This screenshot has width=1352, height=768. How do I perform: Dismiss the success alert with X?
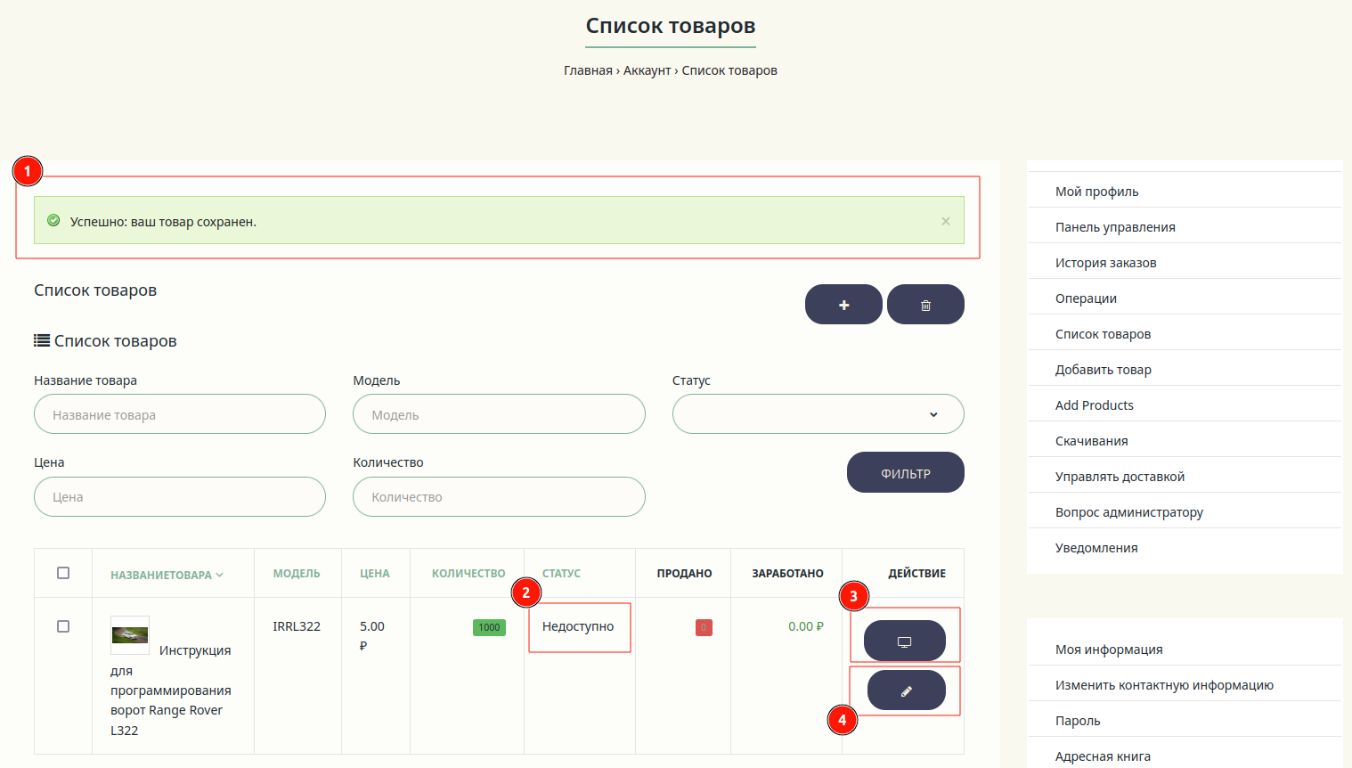tap(946, 221)
